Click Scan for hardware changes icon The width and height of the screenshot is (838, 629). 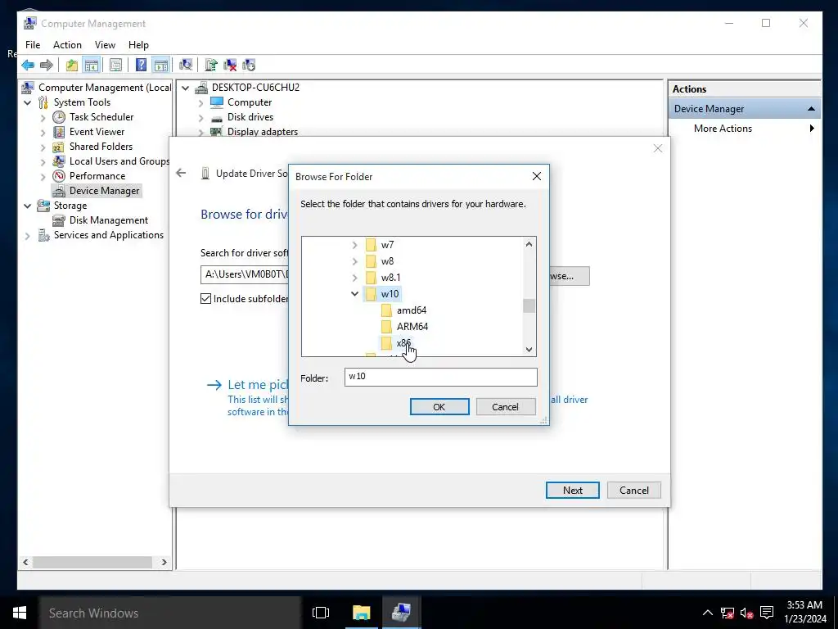coord(186,66)
